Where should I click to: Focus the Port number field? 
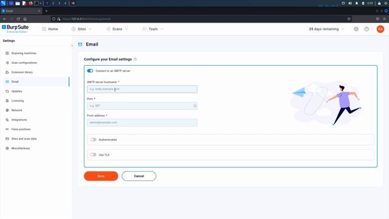tap(142, 106)
